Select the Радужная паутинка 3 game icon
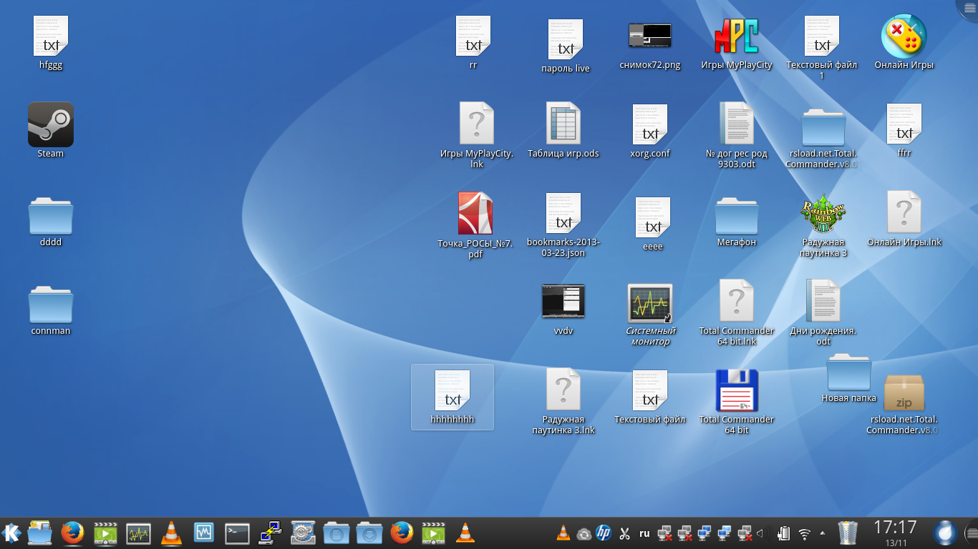Viewport: 978px width, 549px height. click(823, 213)
